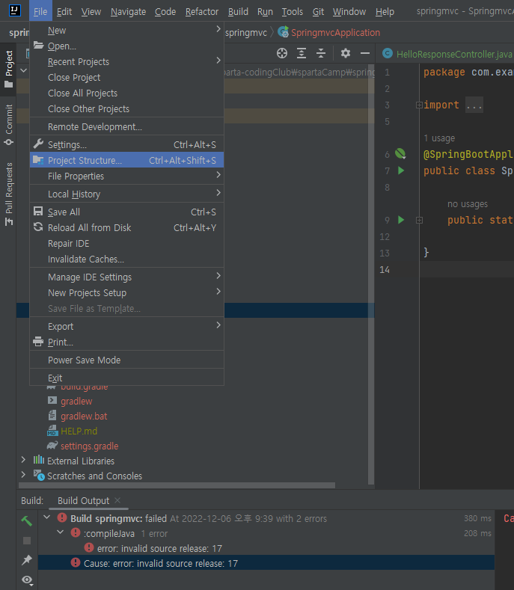
Task: Run main method from line 9 gutter arrow
Action: point(401,220)
